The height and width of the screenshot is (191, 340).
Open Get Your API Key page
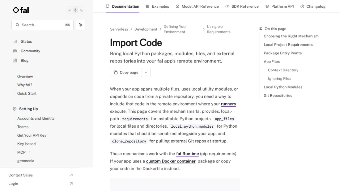32,135
